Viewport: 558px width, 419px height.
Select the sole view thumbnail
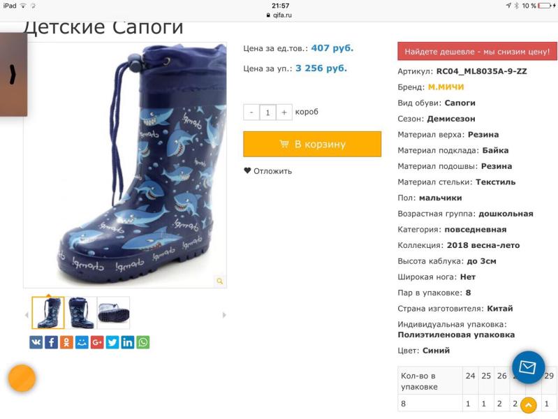(x=114, y=313)
